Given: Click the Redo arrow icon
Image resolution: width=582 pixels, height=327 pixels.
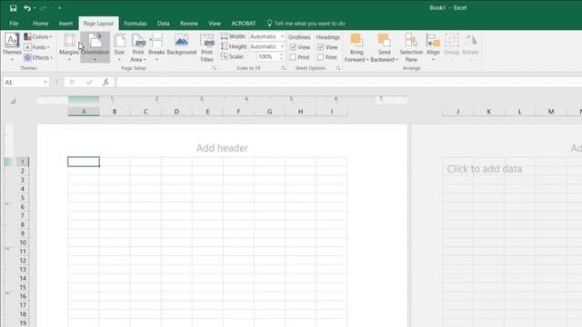Looking at the screenshot, I should [44, 8].
